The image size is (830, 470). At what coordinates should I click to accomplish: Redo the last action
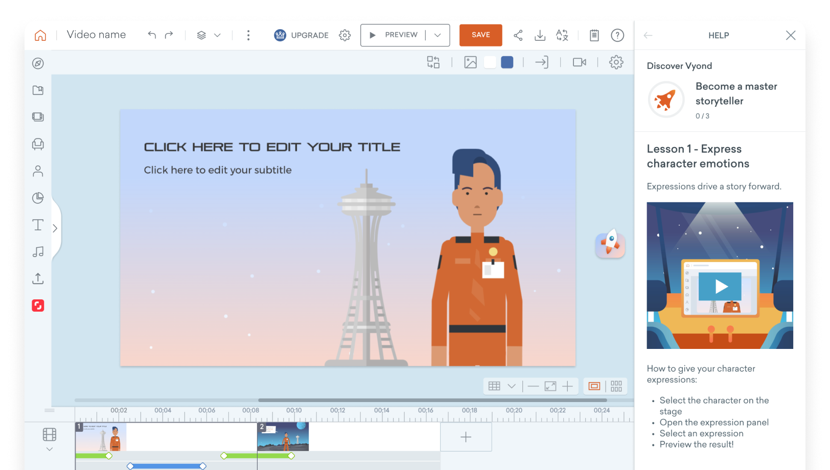[169, 35]
